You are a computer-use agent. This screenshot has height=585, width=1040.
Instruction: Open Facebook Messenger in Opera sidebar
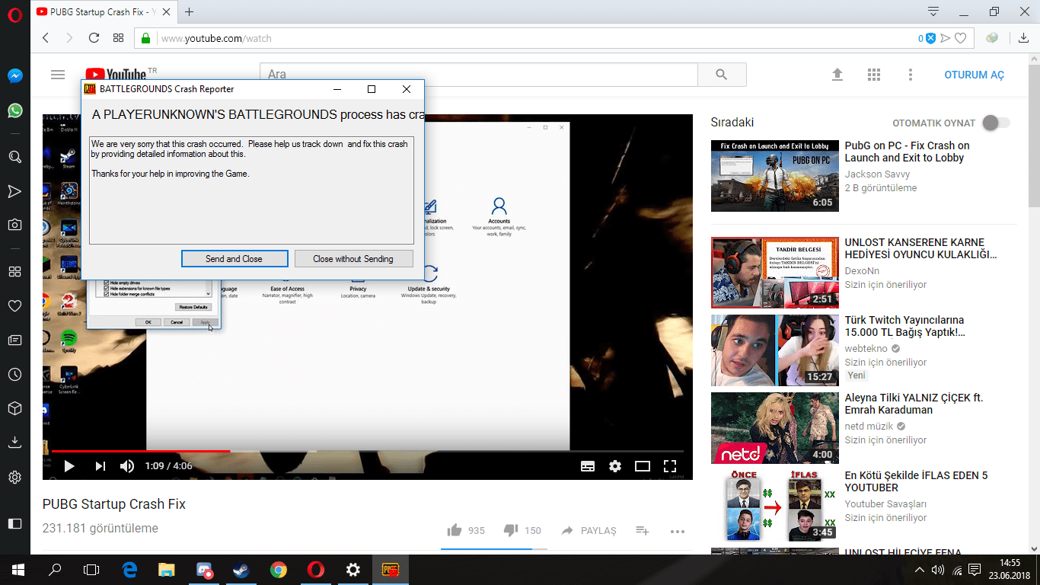pos(14,76)
